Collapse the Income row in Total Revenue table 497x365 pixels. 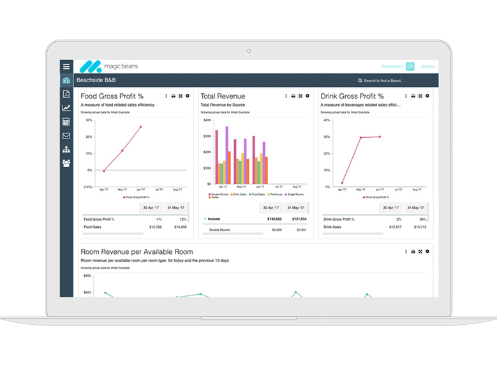point(205,219)
